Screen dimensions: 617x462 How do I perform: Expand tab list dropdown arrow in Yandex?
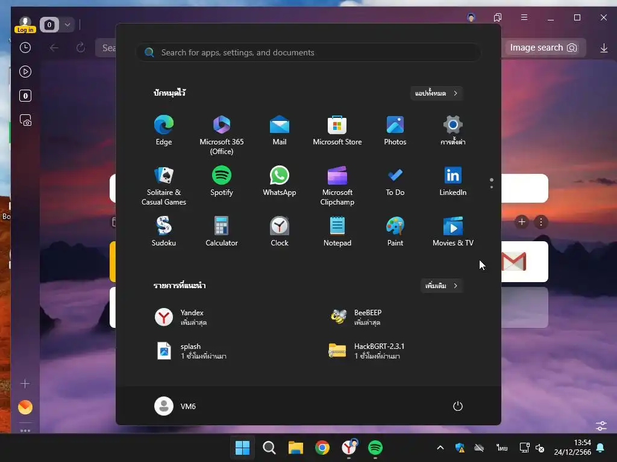[x=67, y=25]
